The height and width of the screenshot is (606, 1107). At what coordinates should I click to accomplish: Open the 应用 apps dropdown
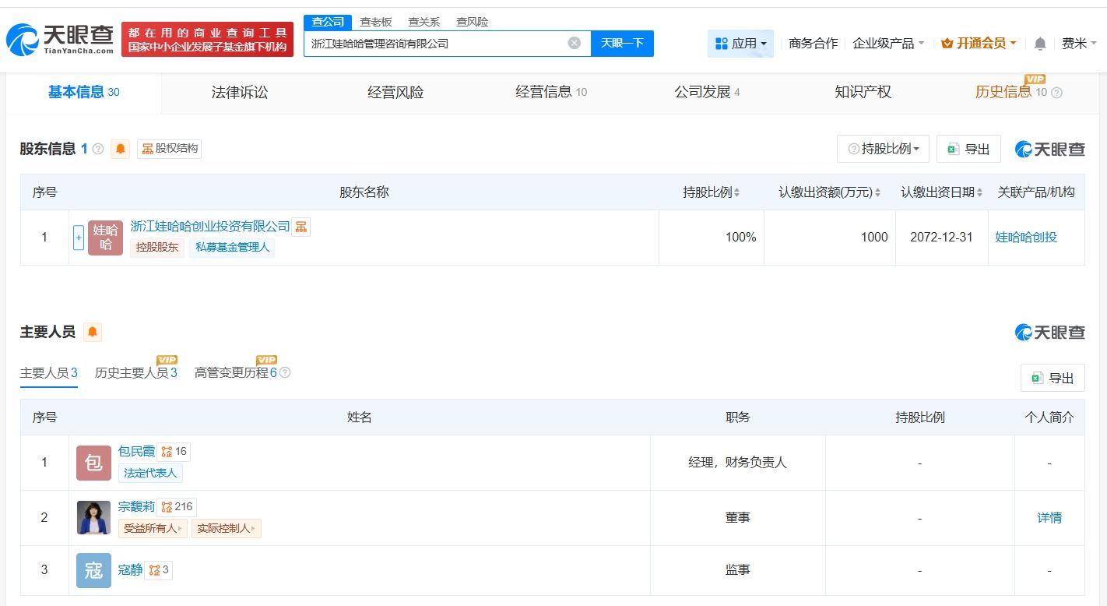(740, 44)
